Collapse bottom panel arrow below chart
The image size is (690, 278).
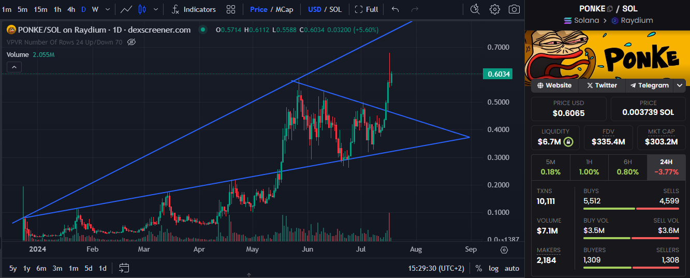(249, 275)
